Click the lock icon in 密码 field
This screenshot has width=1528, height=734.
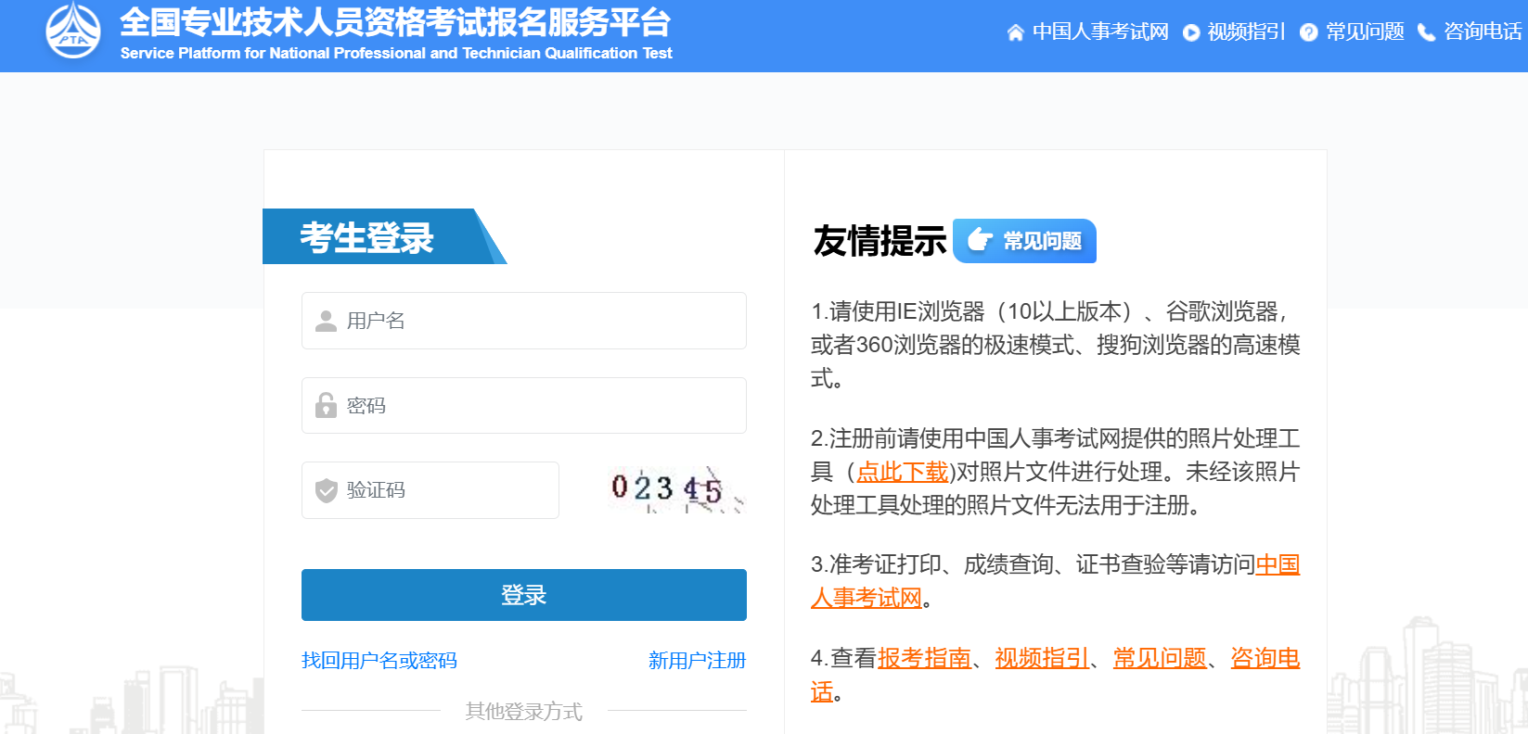click(326, 405)
